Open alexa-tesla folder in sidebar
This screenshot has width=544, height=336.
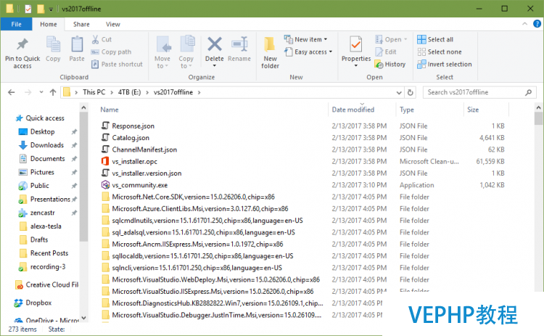(40, 226)
